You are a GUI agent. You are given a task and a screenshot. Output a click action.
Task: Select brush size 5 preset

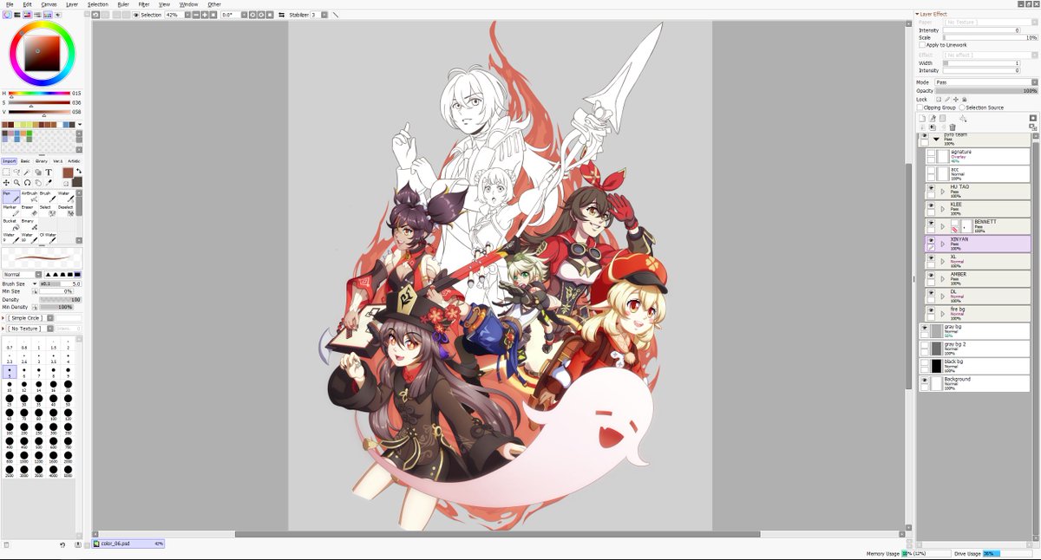coord(10,372)
